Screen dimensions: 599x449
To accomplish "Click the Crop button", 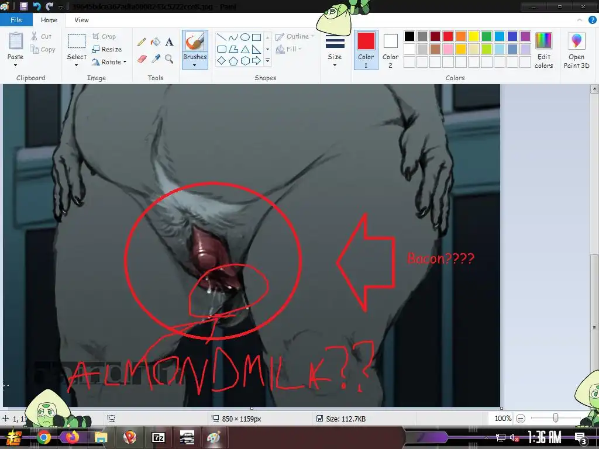I will (104, 36).
